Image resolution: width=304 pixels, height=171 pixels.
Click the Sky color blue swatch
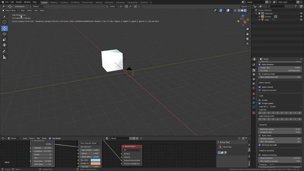tap(95, 160)
